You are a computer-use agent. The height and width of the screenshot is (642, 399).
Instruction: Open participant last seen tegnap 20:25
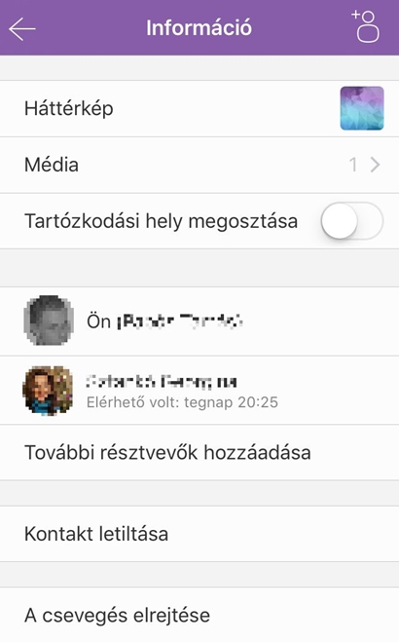tap(199, 391)
